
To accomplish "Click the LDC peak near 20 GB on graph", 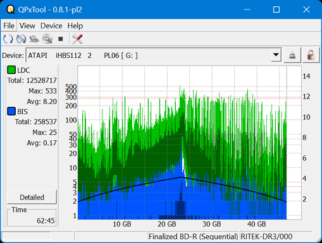I will click(180, 86).
